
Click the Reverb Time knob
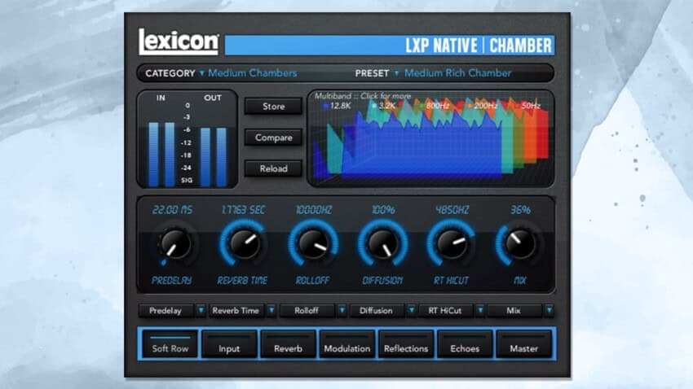click(243, 244)
